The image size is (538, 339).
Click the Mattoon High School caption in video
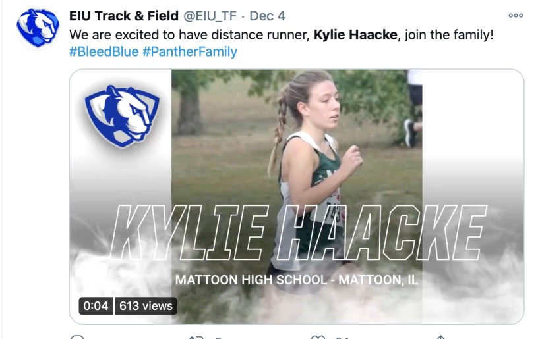[297, 280]
